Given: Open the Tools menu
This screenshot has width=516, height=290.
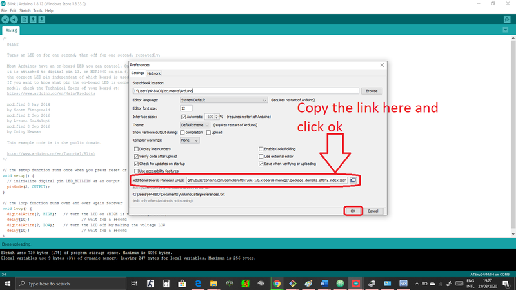Looking at the screenshot, I should pyautogui.click(x=37, y=10).
